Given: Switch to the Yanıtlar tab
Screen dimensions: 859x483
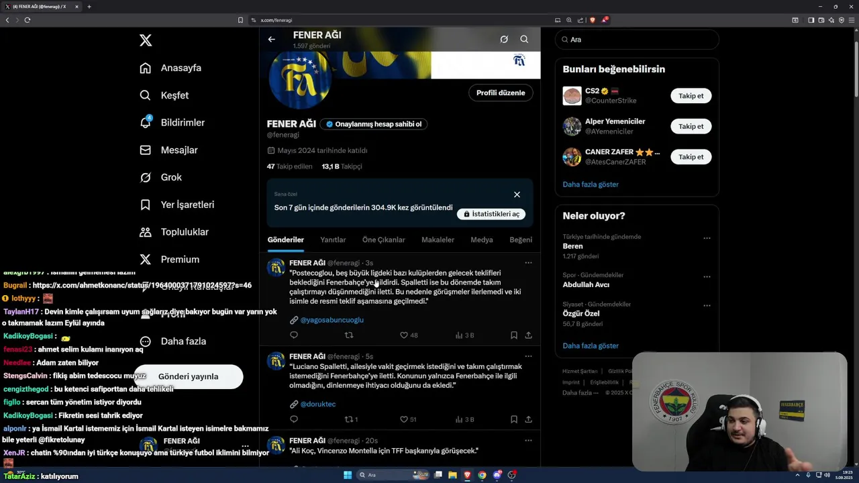Looking at the screenshot, I should point(333,240).
